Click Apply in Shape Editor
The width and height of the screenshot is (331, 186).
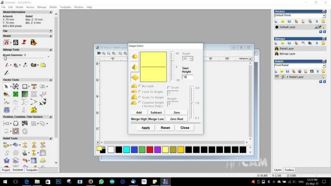[146, 128]
